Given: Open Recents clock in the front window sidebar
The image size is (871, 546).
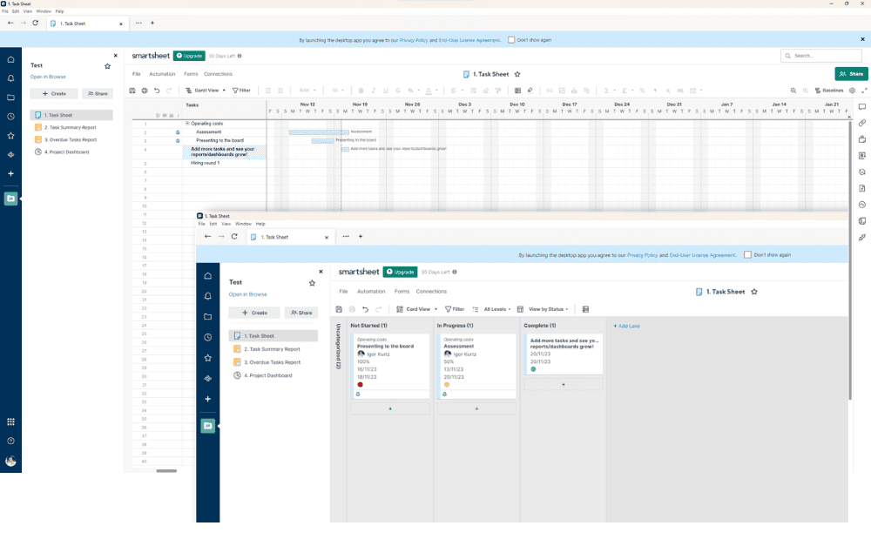Looking at the screenshot, I should [x=208, y=337].
